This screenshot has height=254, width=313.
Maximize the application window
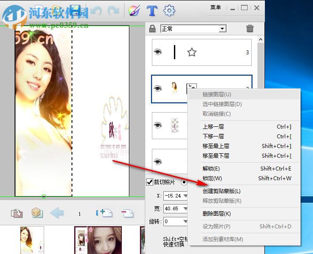point(244,8)
